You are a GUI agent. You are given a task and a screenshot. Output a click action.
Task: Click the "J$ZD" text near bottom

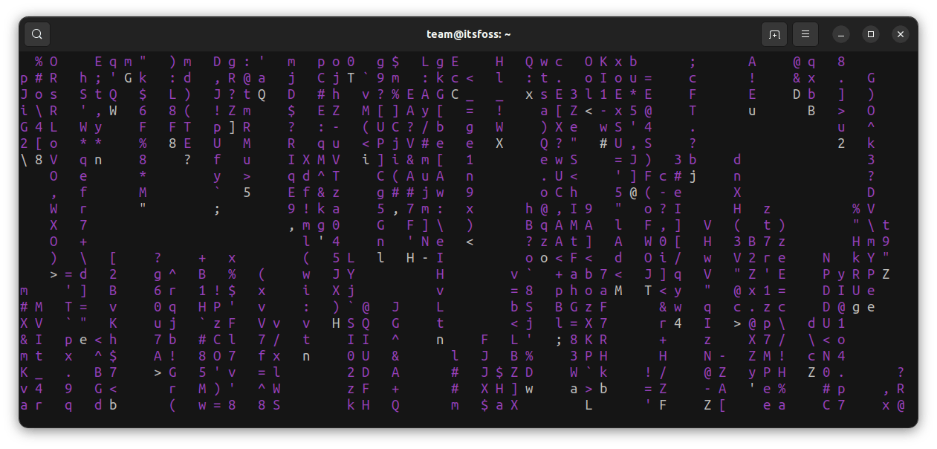tap(507, 372)
